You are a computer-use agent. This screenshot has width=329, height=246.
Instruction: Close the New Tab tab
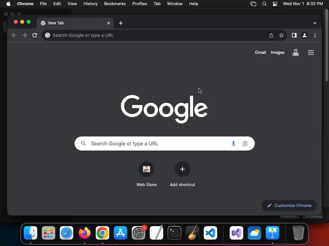pos(109,23)
